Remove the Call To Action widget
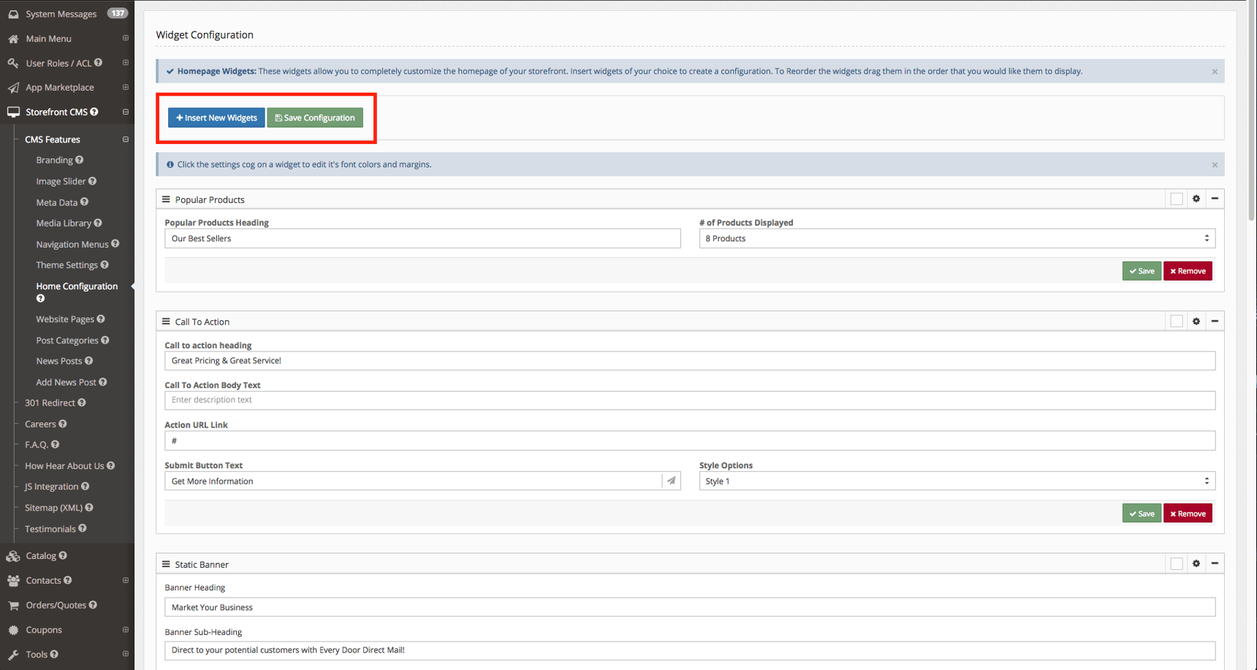This screenshot has height=670, width=1257. [x=1188, y=514]
